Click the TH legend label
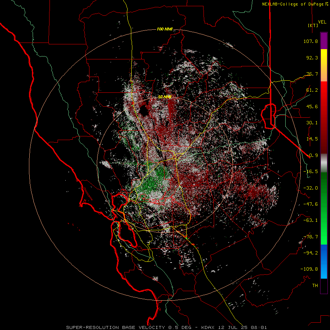Viewport: 330px width, 330px height. (x=315, y=286)
